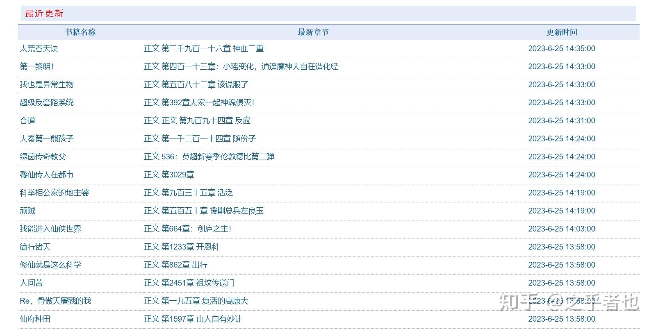Click the 最新章节 column header
The width and height of the screenshot is (656, 329).
pos(313,32)
